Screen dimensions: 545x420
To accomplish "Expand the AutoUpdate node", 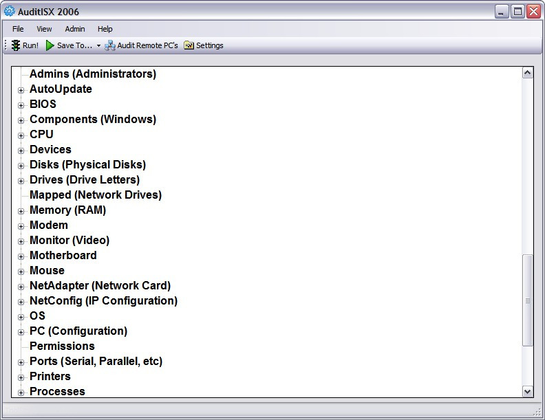I will click(x=21, y=90).
